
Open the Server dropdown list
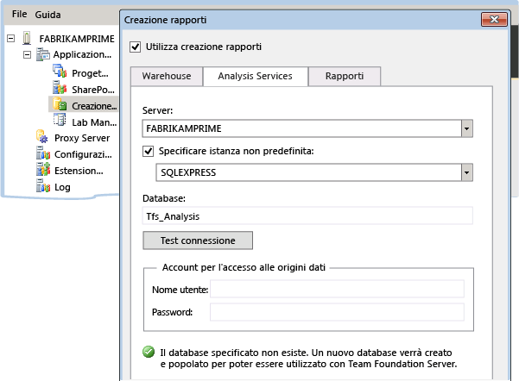(466, 128)
